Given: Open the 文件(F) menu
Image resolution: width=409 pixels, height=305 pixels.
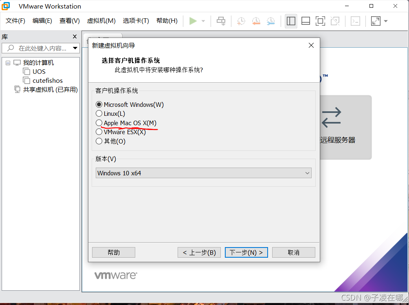Looking at the screenshot, I should pyautogui.click(x=15, y=21).
